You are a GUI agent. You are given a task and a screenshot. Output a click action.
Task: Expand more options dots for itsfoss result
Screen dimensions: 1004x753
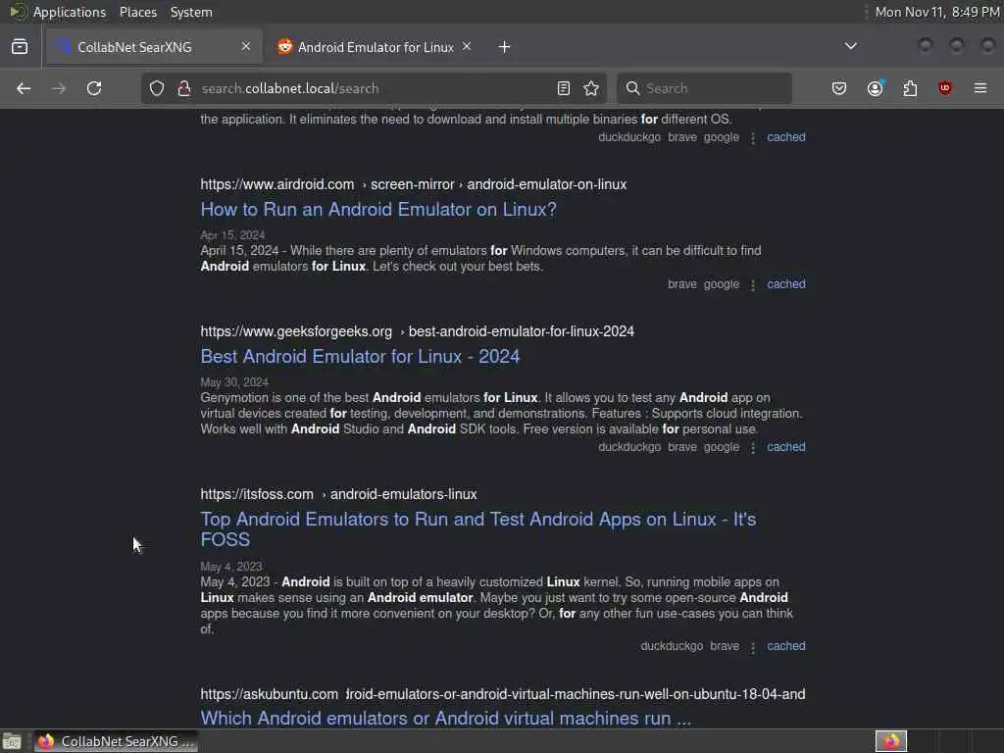pyautogui.click(x=753, y=647)
